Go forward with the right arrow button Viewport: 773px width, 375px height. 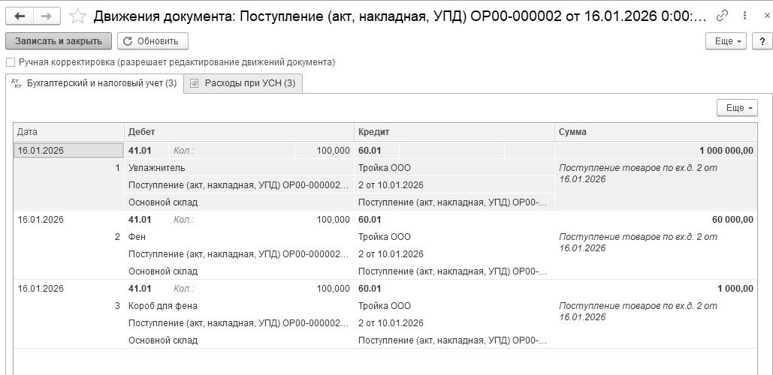point(47,15)
